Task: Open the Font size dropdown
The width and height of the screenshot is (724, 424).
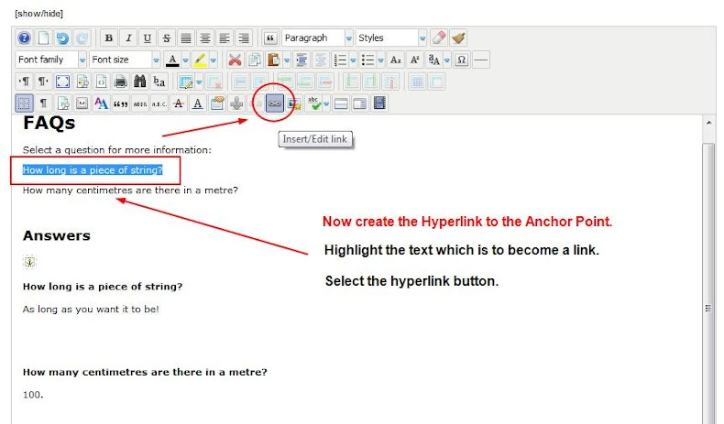Action: coord(125,60)
